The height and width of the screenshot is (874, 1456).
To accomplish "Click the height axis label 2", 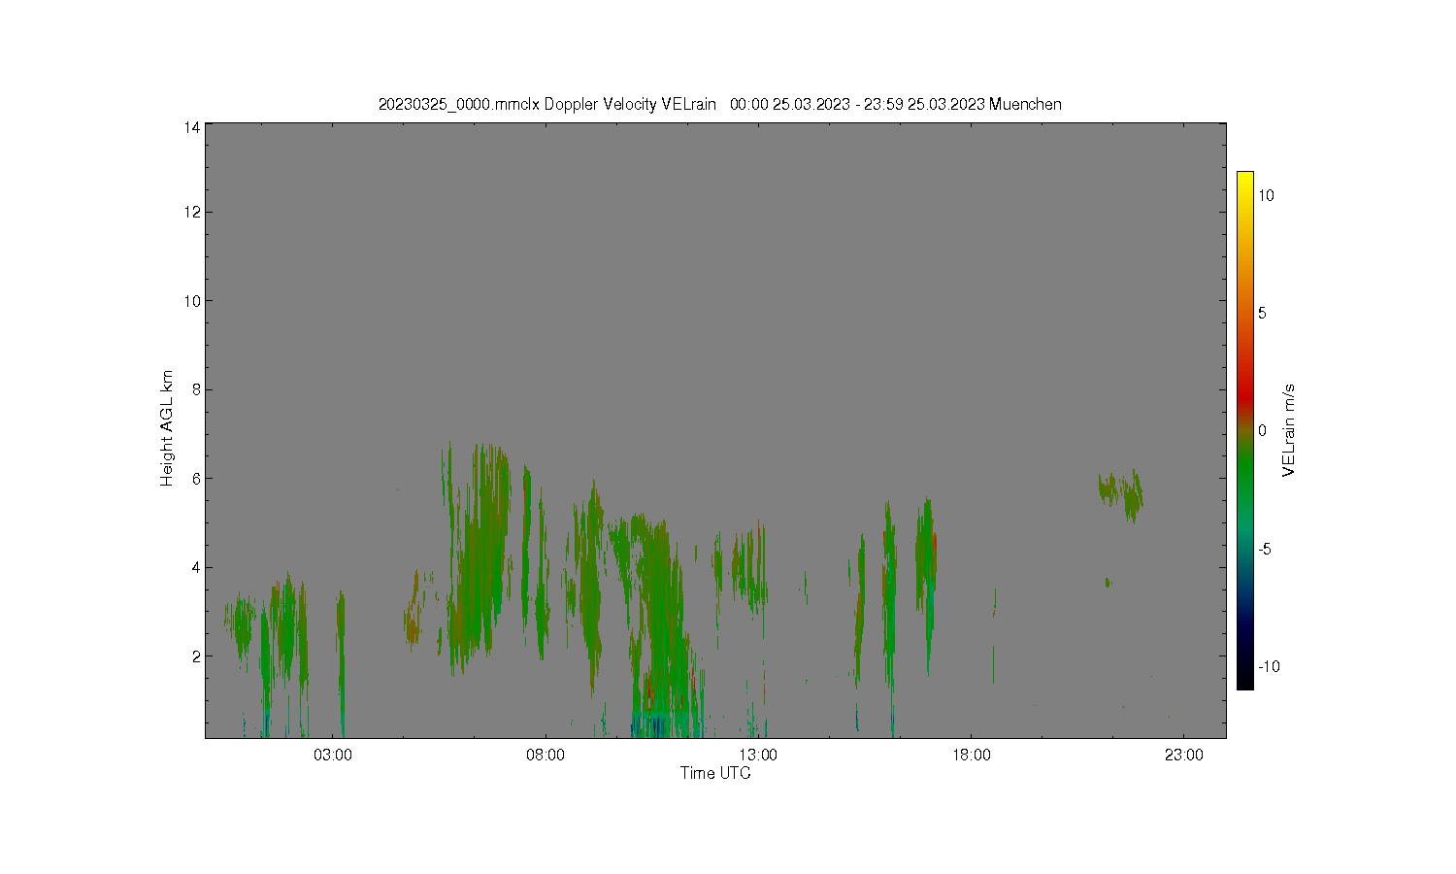I will click(x=196, y=656).
